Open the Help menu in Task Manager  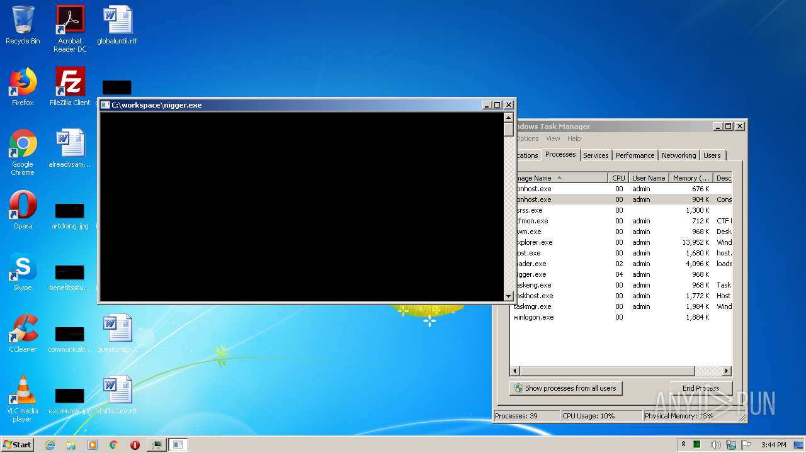click(x=574, y=138)
